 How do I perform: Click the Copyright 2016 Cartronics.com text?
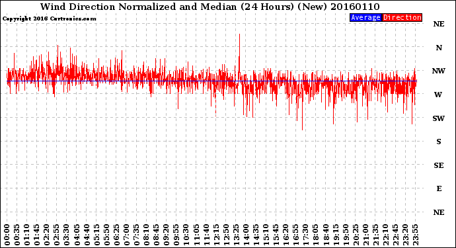pyautogui.click(x=49, y=19)
